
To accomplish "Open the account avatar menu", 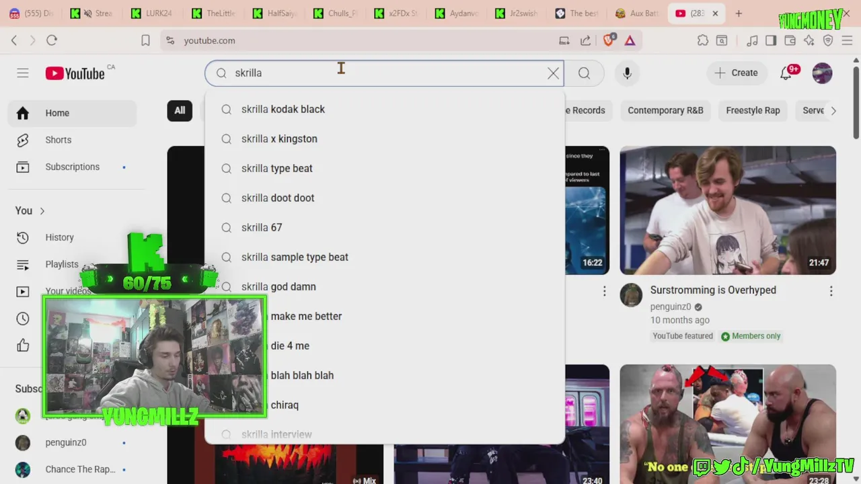I will [822, 73].
